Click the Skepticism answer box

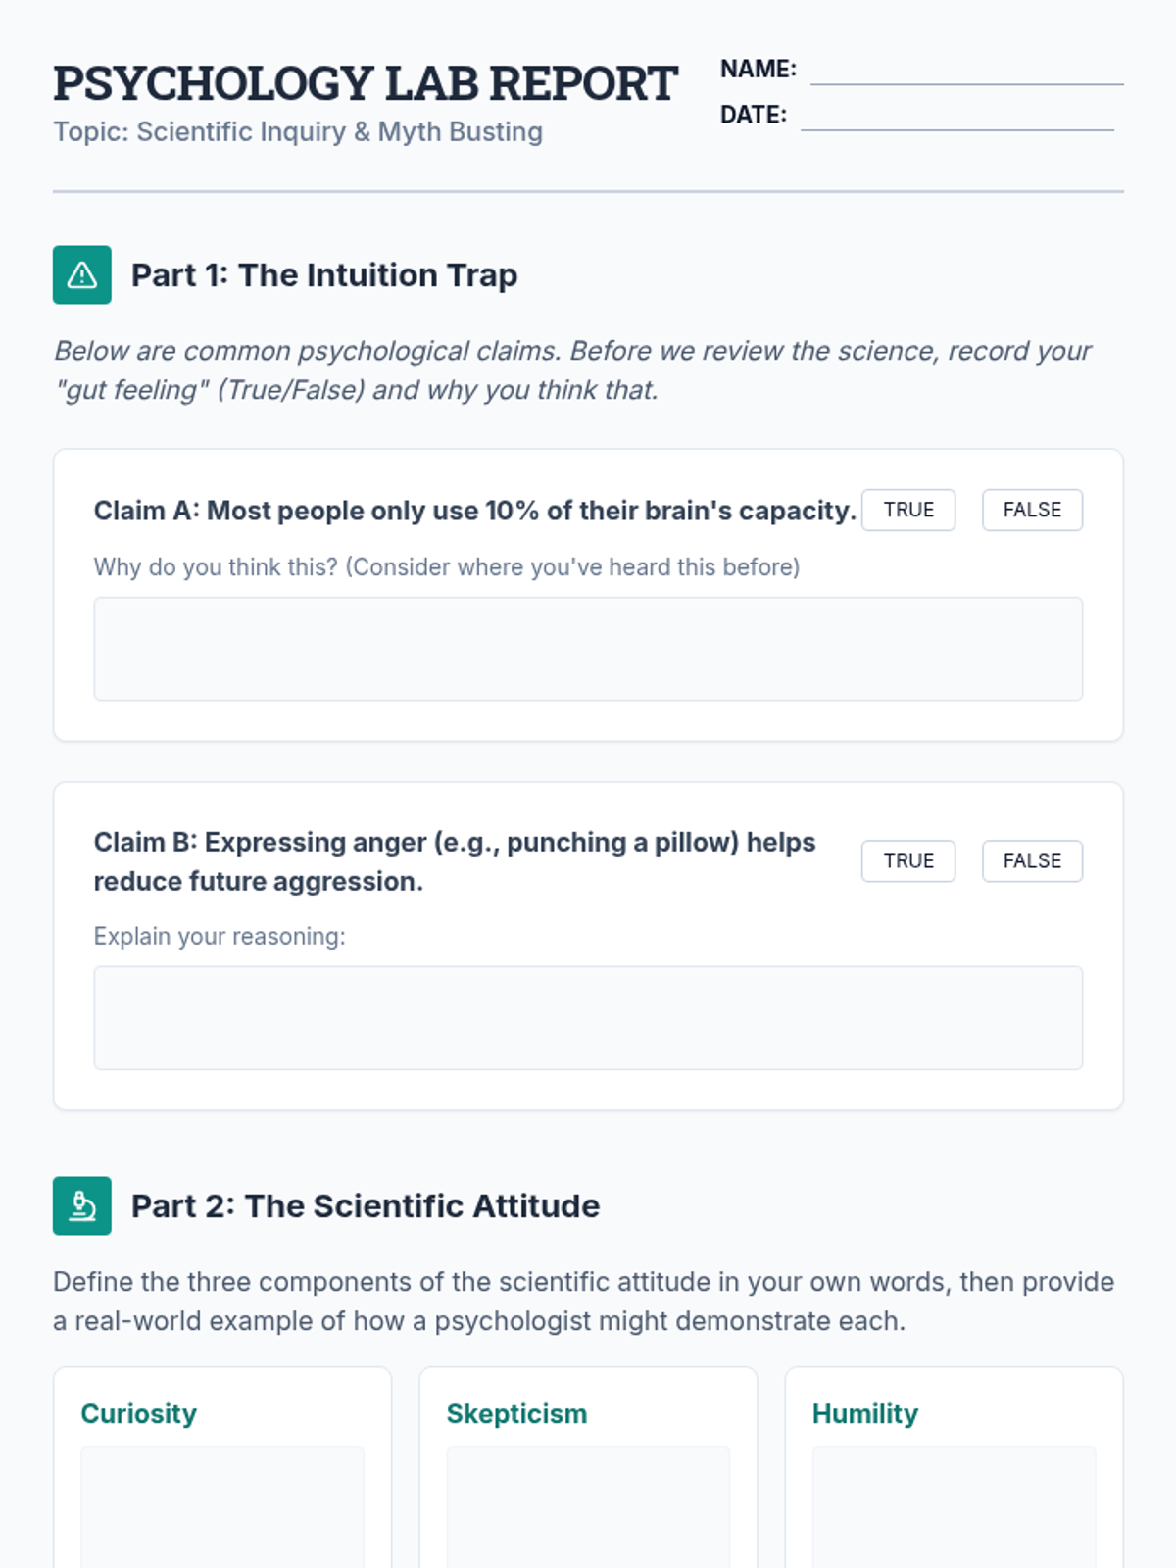588,1507
